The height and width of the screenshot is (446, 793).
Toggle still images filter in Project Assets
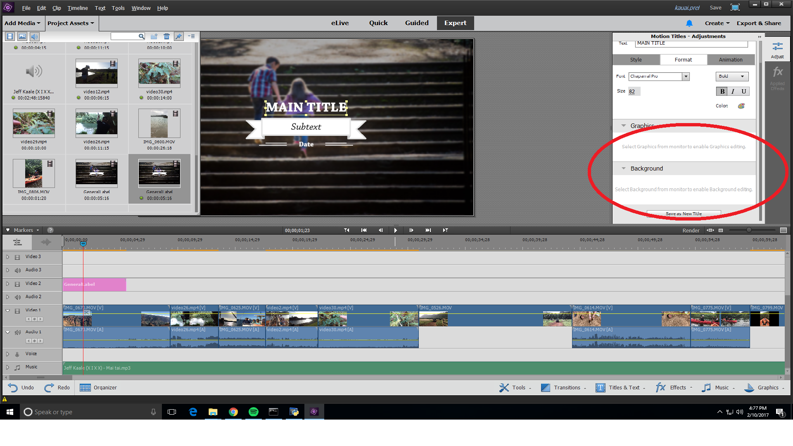click(22, 36)
